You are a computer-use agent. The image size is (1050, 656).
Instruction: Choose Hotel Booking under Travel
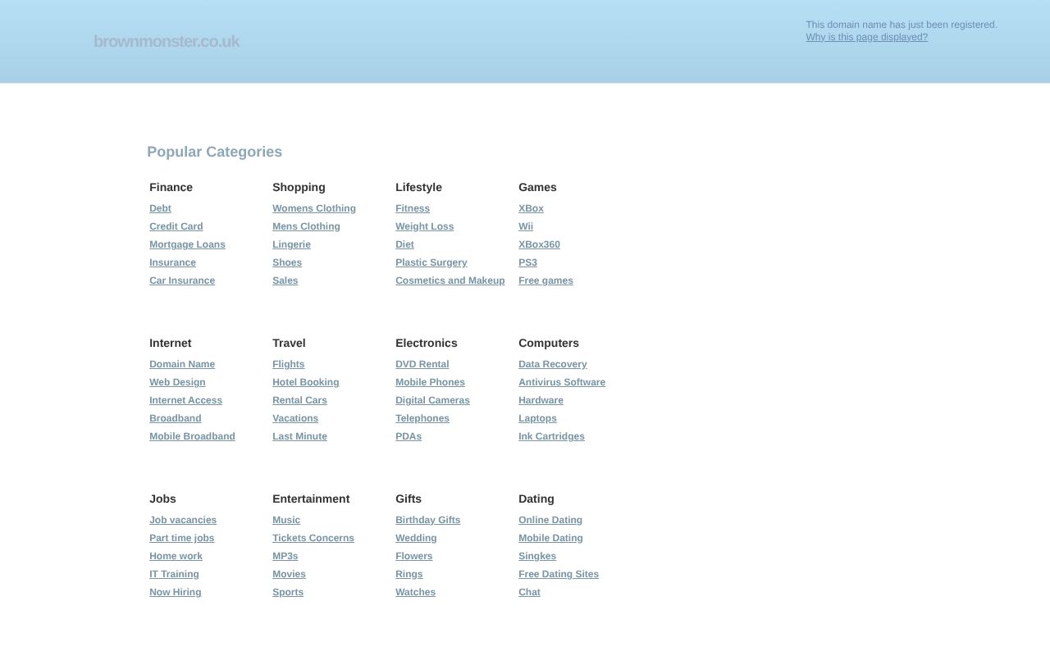tap(305, 382)
